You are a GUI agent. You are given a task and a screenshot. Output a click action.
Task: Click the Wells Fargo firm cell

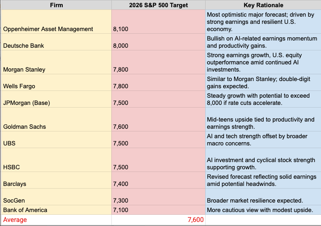tap(56, 82)
